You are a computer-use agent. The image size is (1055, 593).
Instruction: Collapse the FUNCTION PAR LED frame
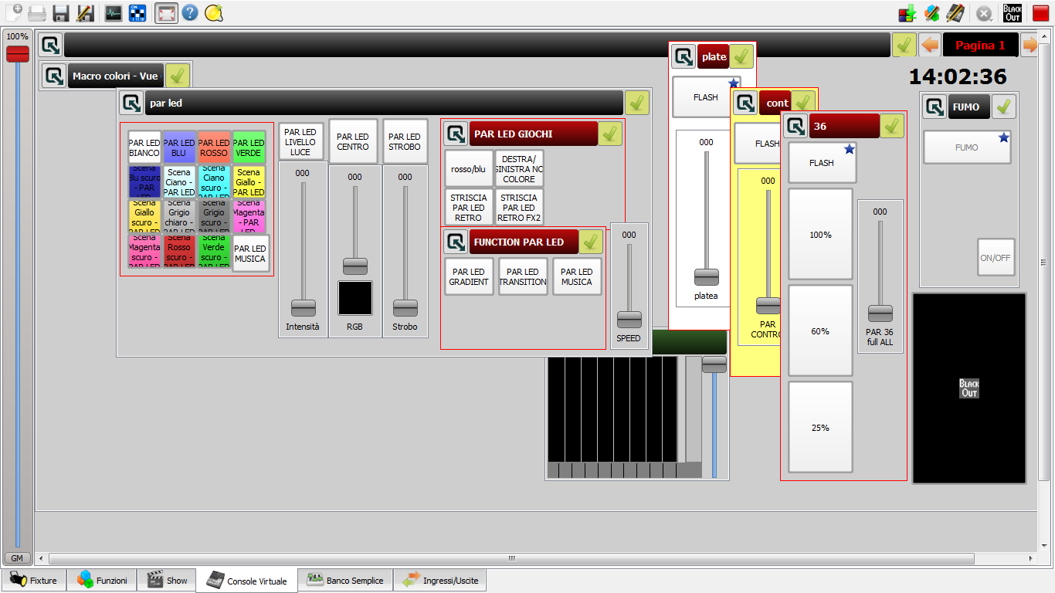[x=456, y=242]
